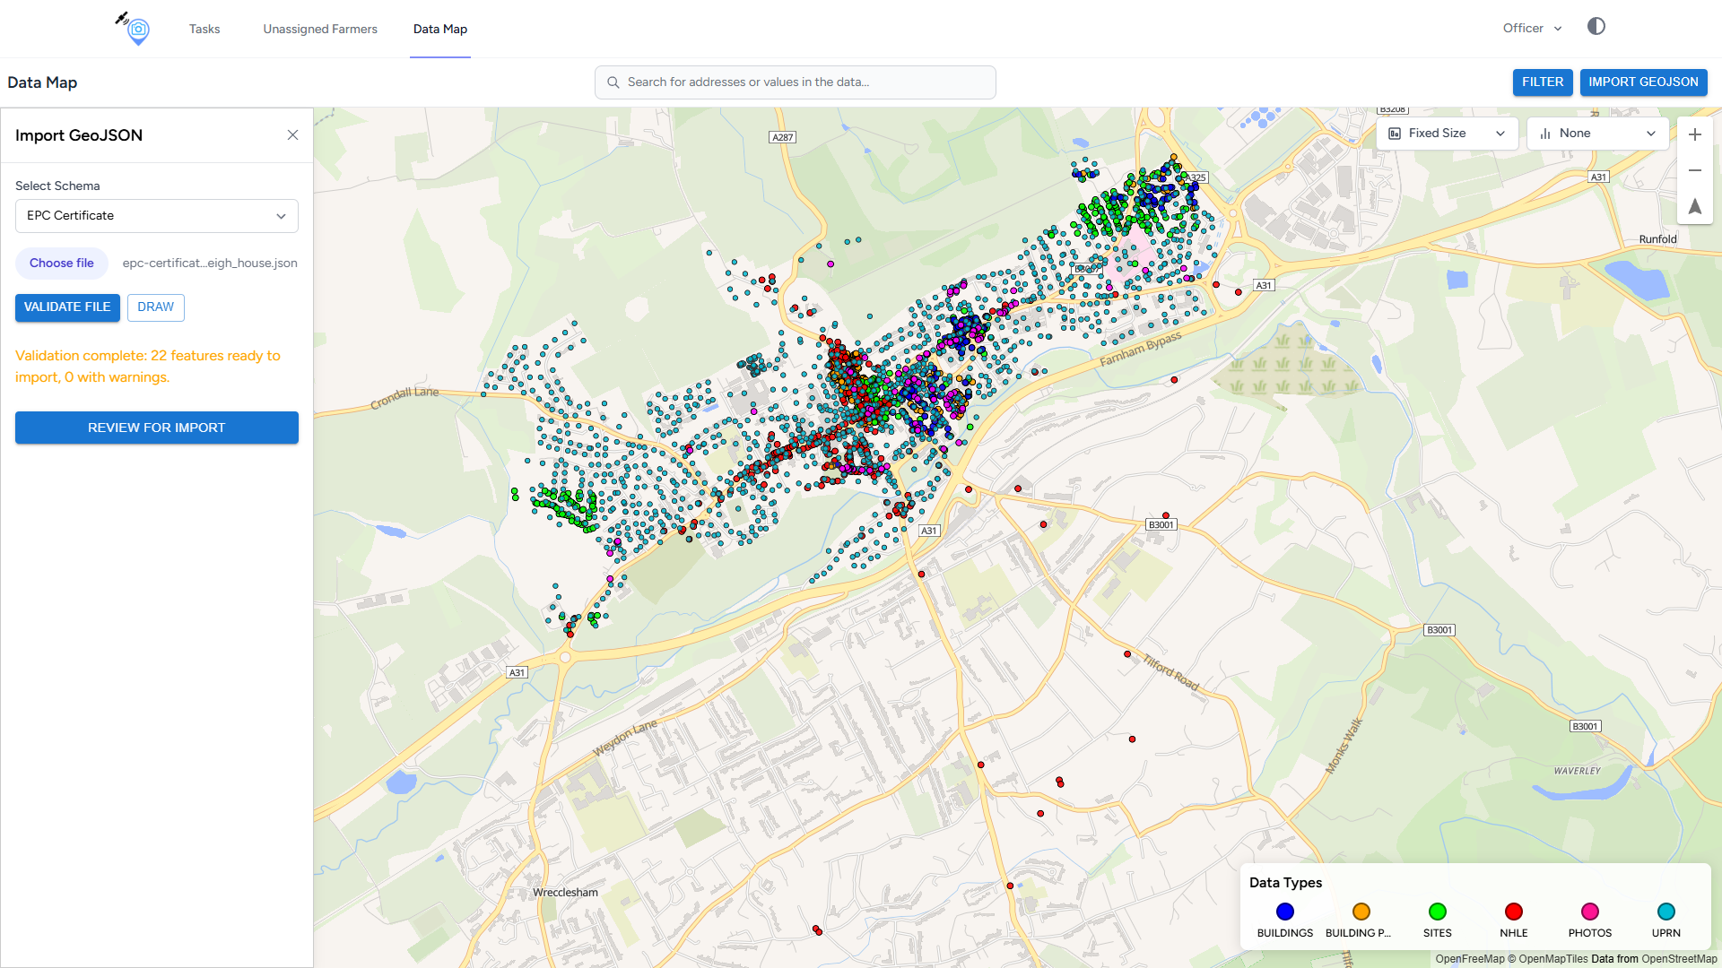Click the app logo icon
This screenshot has width=1722, height=968.
pyautogui.click(x=136, y=29)
